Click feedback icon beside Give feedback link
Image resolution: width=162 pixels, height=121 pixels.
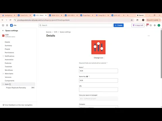3,105
